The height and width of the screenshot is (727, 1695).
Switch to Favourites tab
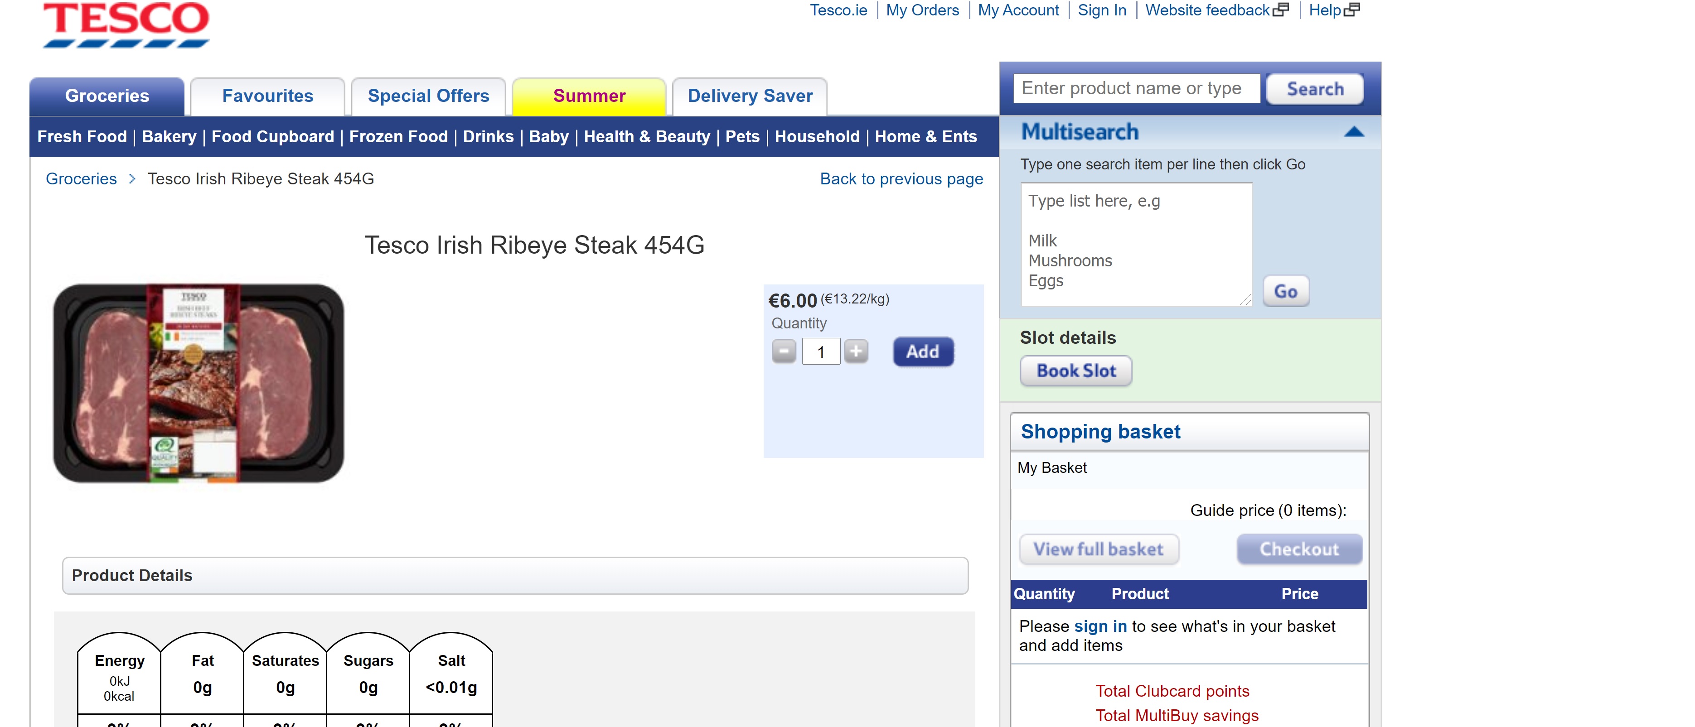(268, 96)
